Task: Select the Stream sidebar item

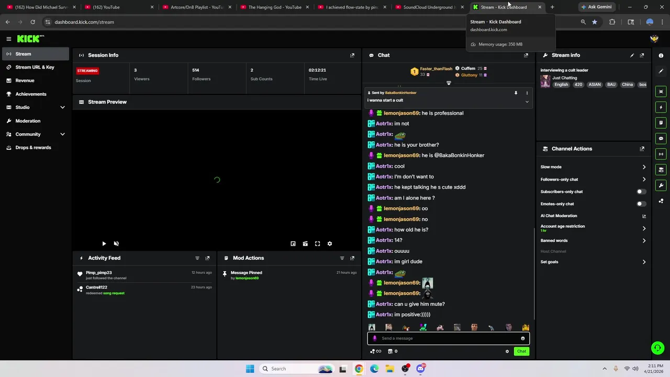Action: click(35, 54)
